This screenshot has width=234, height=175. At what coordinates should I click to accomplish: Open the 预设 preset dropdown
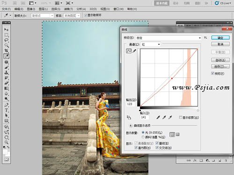coord(168,38)
